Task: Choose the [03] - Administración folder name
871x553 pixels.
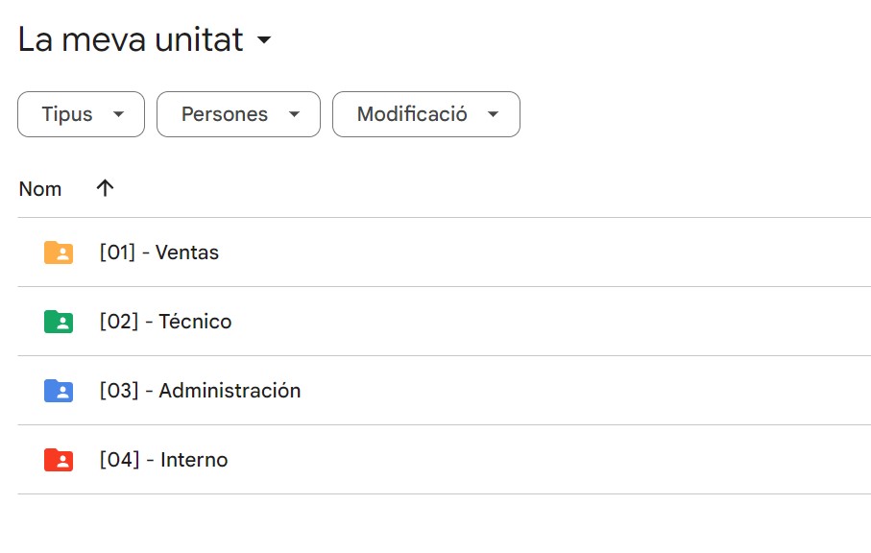Action: pos(200,391)
